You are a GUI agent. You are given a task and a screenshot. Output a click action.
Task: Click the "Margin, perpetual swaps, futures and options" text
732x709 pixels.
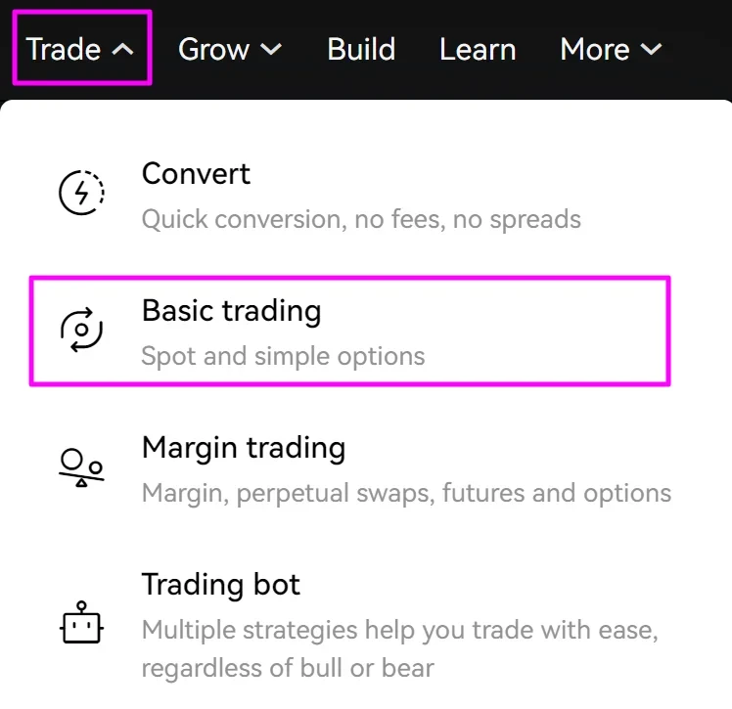tap(406, 493)
